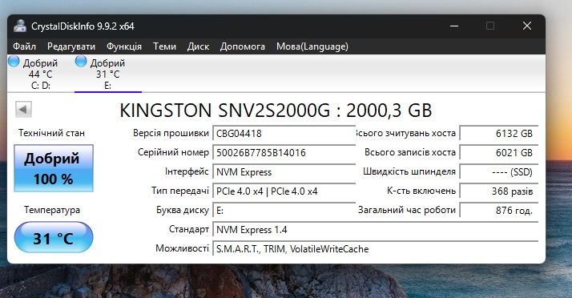Open the Допомога menu
572x298 pixels.
point(243,46)
